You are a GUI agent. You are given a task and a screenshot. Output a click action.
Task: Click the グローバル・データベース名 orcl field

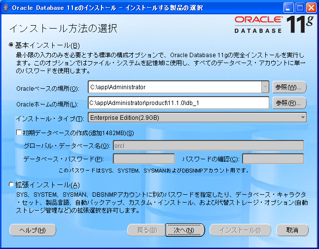[209, 145]
